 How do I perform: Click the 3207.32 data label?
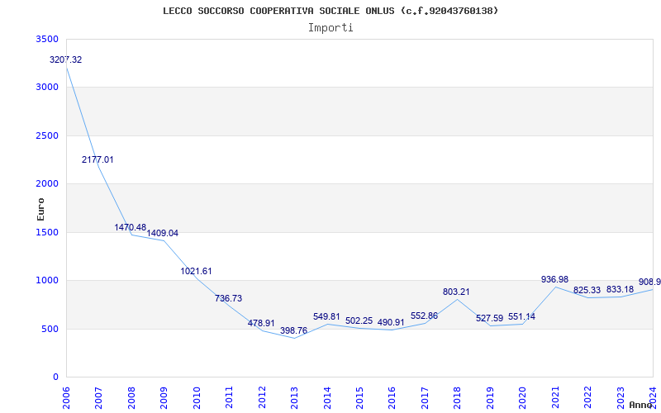point(66,59)
